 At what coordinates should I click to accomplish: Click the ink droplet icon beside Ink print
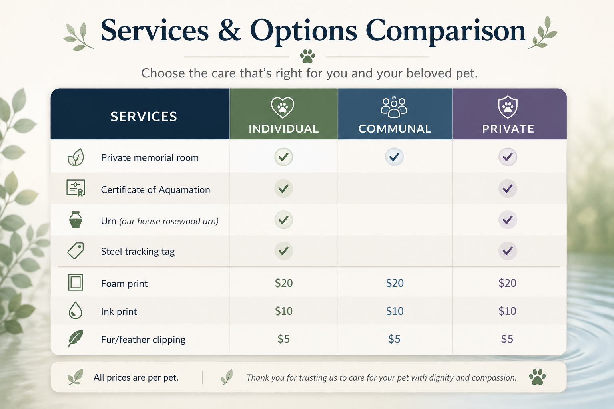click(x=76, y=310)
